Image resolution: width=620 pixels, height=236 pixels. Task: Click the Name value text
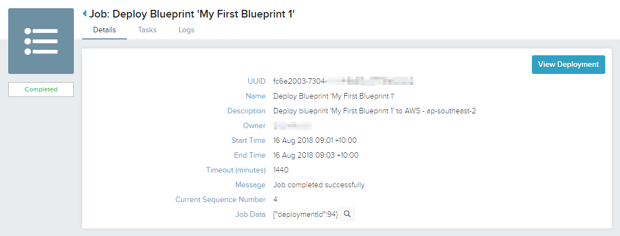(334, 96)
